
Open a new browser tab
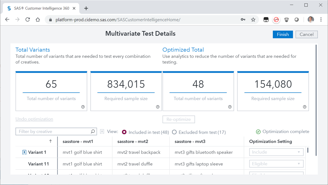point(86,8)
